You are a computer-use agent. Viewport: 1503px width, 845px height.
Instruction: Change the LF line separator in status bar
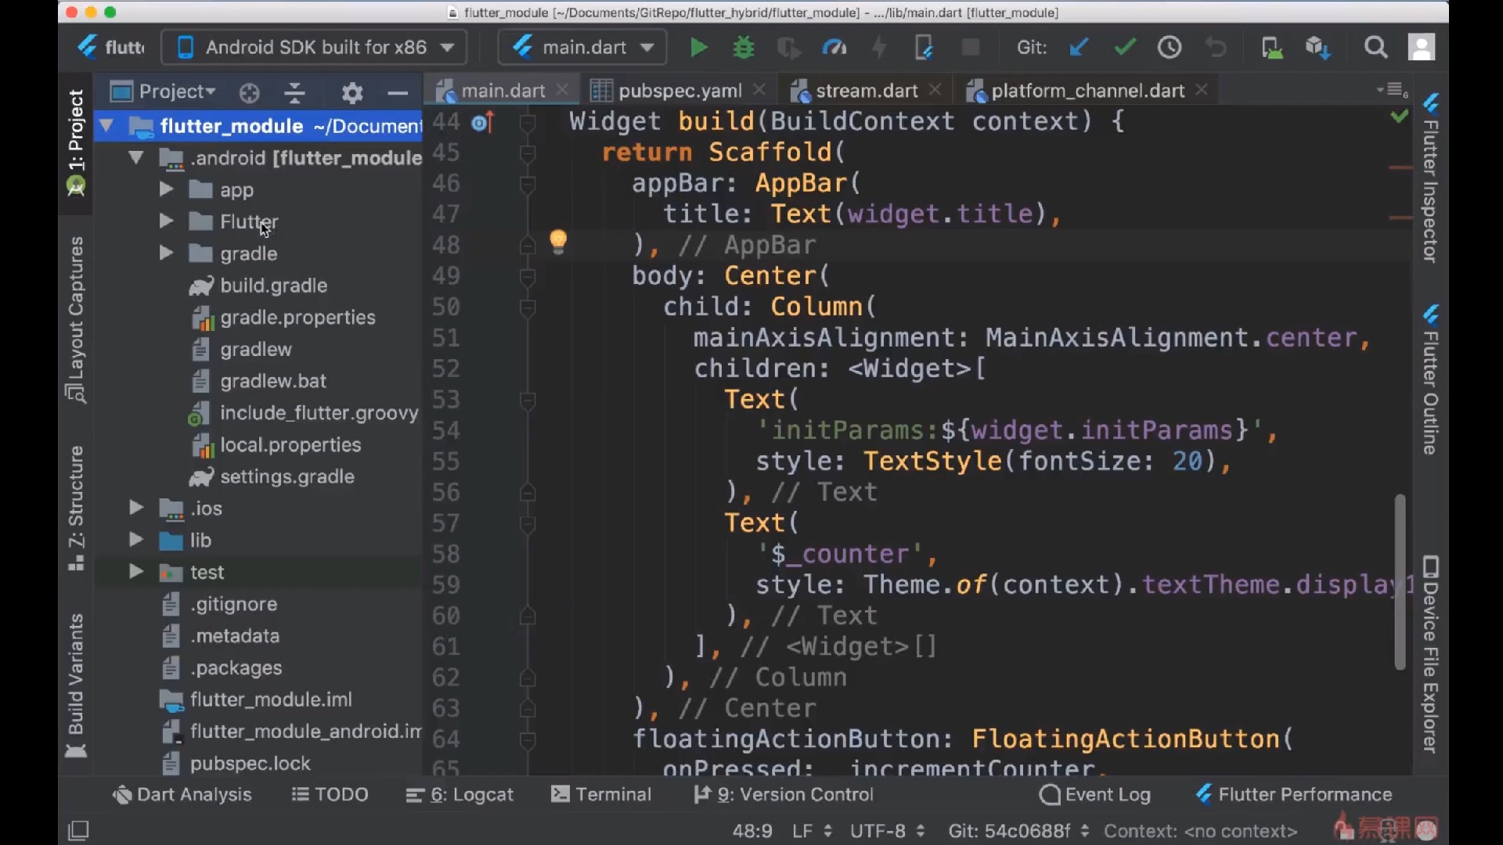point(811,831)
